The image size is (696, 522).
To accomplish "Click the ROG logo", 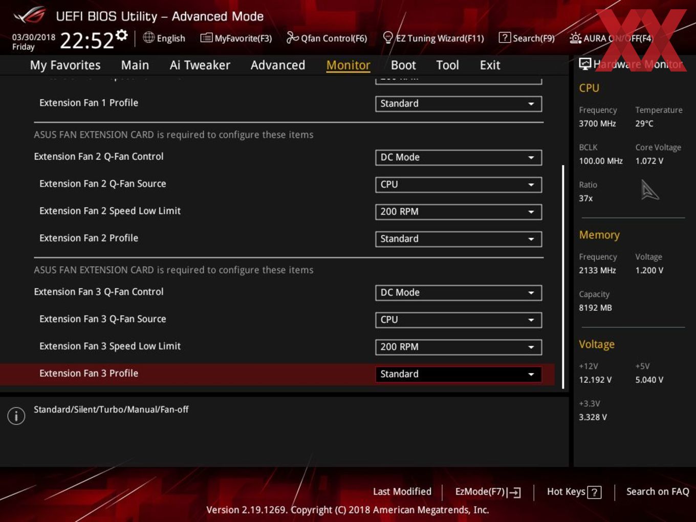I will click(29, 15).
